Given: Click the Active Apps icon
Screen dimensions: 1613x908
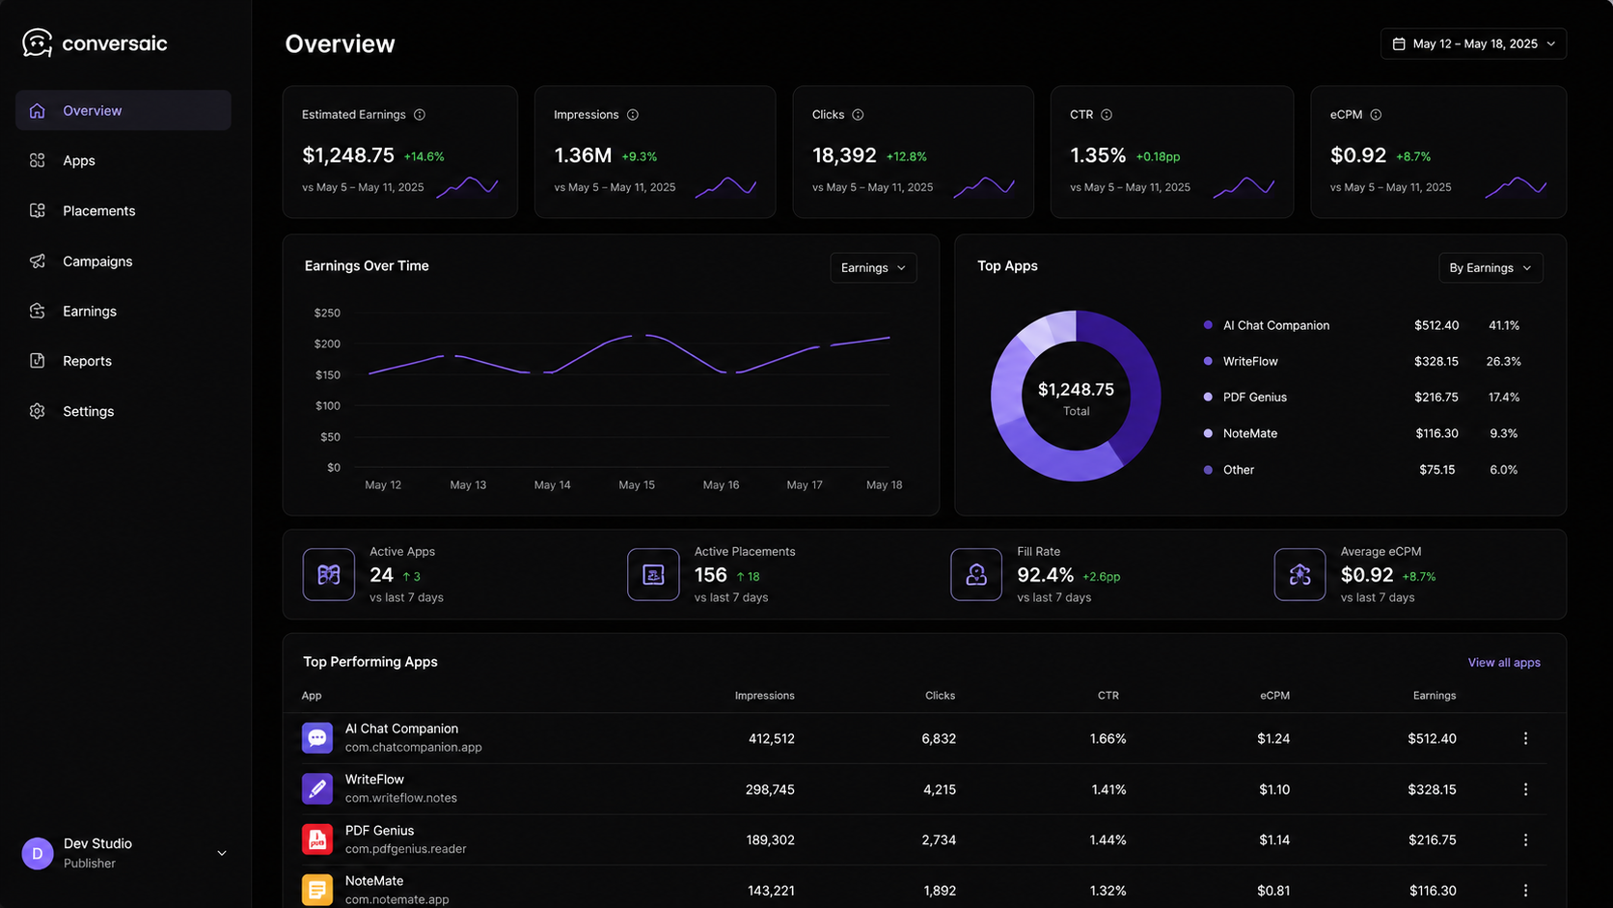Looking at the screenshot, I should 329,574.
